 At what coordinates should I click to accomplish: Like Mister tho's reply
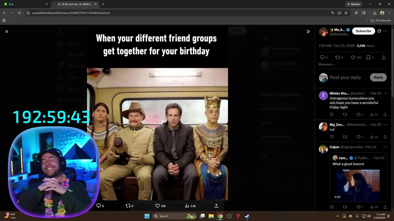click(360, 114)
